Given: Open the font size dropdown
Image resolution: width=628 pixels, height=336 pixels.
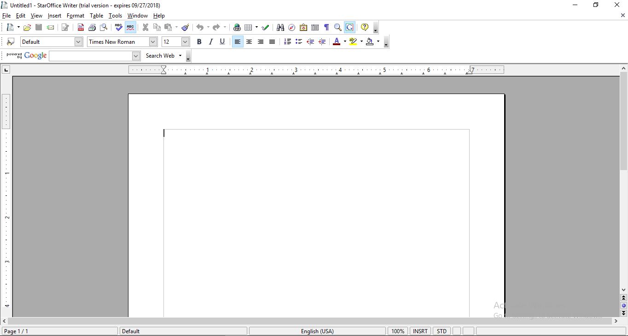Looking at the screenshot, I should click(x=184, y=41).
